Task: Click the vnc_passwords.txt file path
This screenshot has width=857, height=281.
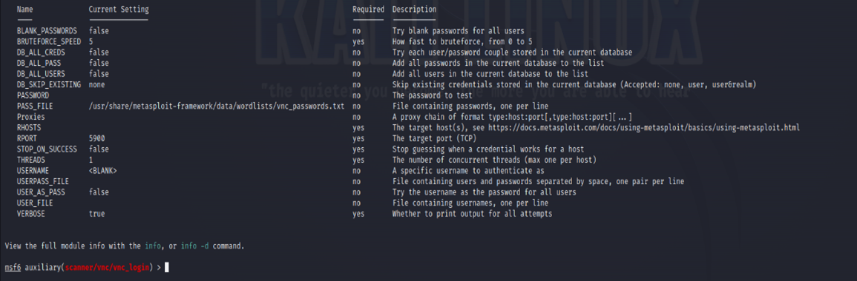Action: click(x=217, y=106)
